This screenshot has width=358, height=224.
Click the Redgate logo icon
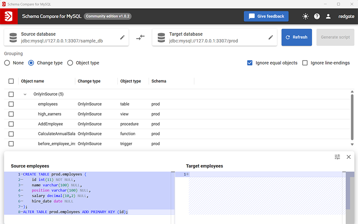tap(9, 17)
